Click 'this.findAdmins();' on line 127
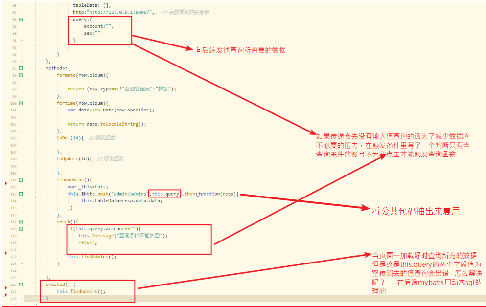The image size is (486, 307). click(x=81, y=291)
